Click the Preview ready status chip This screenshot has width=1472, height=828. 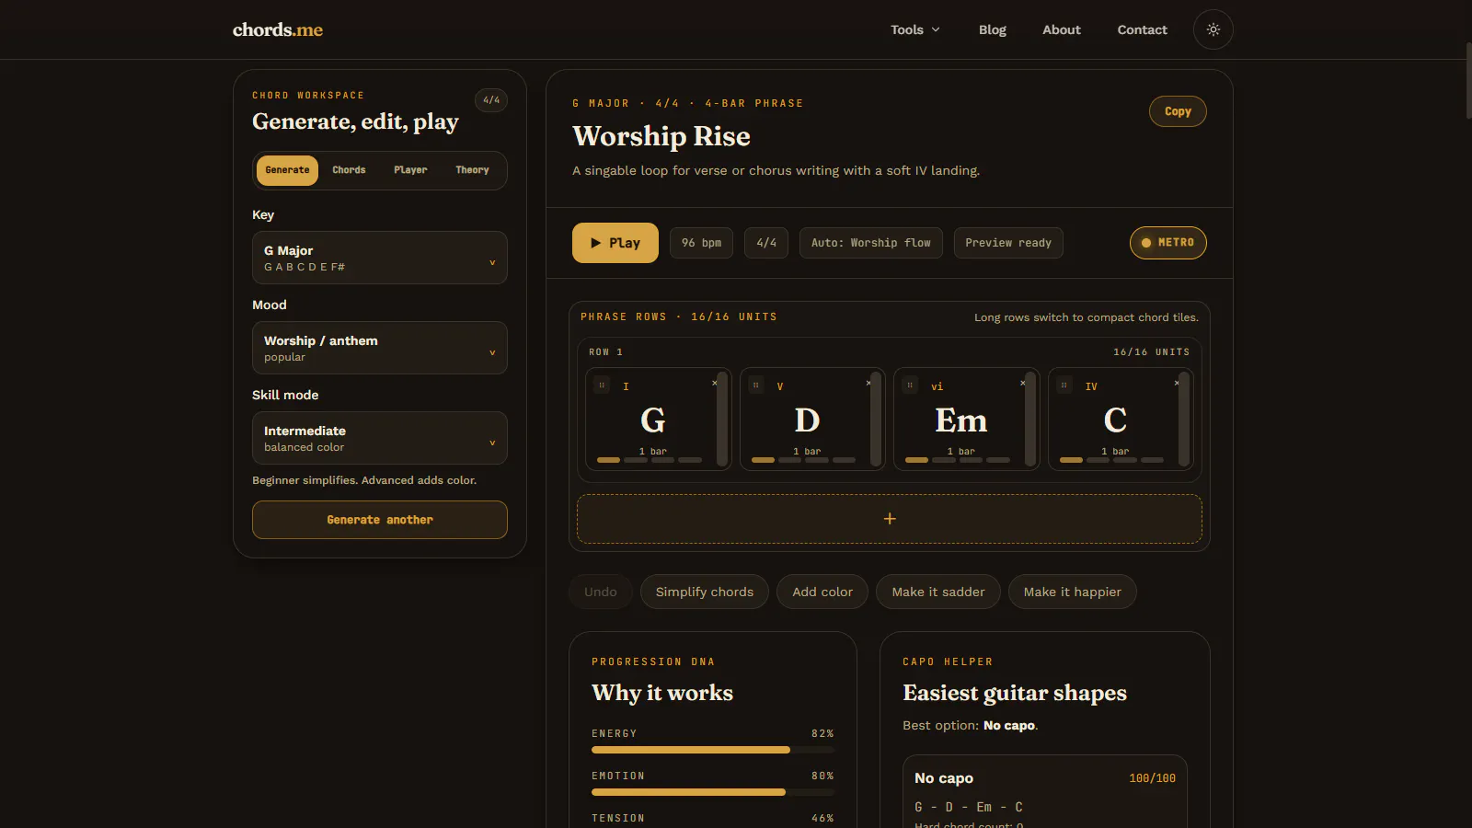1008,243
